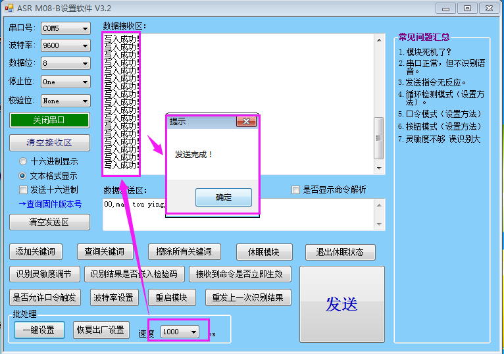The image size is (504, 354).
Task: Click the receive area scrollbar thumb
Action: 378,138
